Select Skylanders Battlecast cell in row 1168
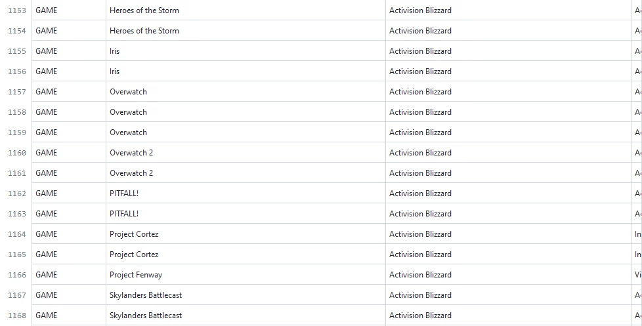Image resolution: width=642 pixels, height=326 pixels. coord(246,316)
